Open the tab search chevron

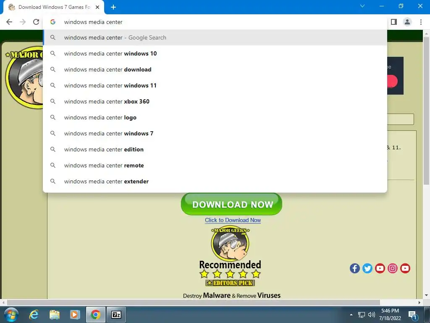tap(362, 6)
